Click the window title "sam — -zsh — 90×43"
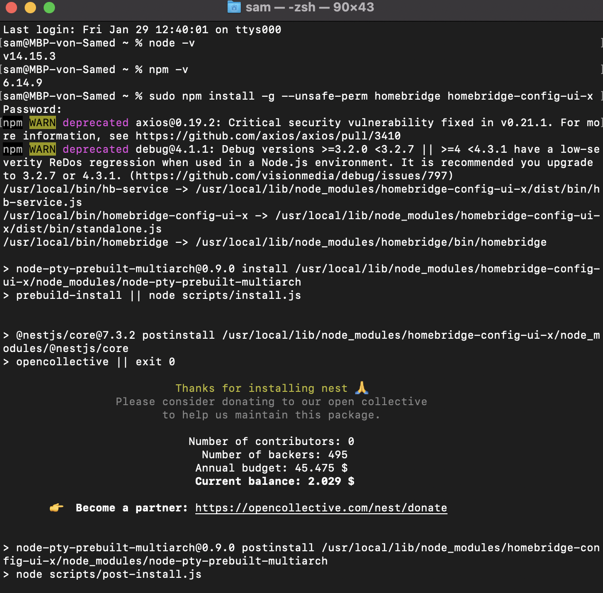Viewport: 603px width, 593px height. pos(310,7)
